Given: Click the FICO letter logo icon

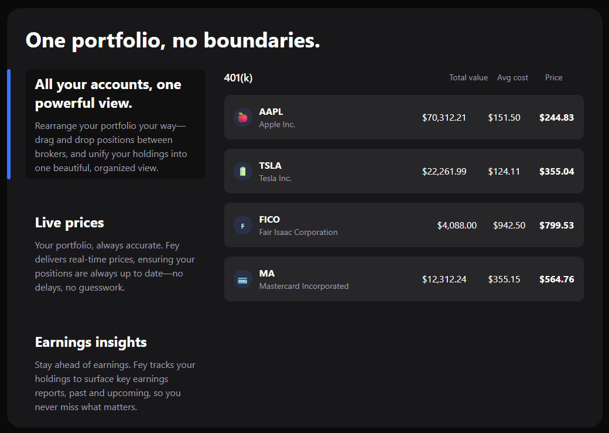Looking at the screenshot, I should point(243,225).
